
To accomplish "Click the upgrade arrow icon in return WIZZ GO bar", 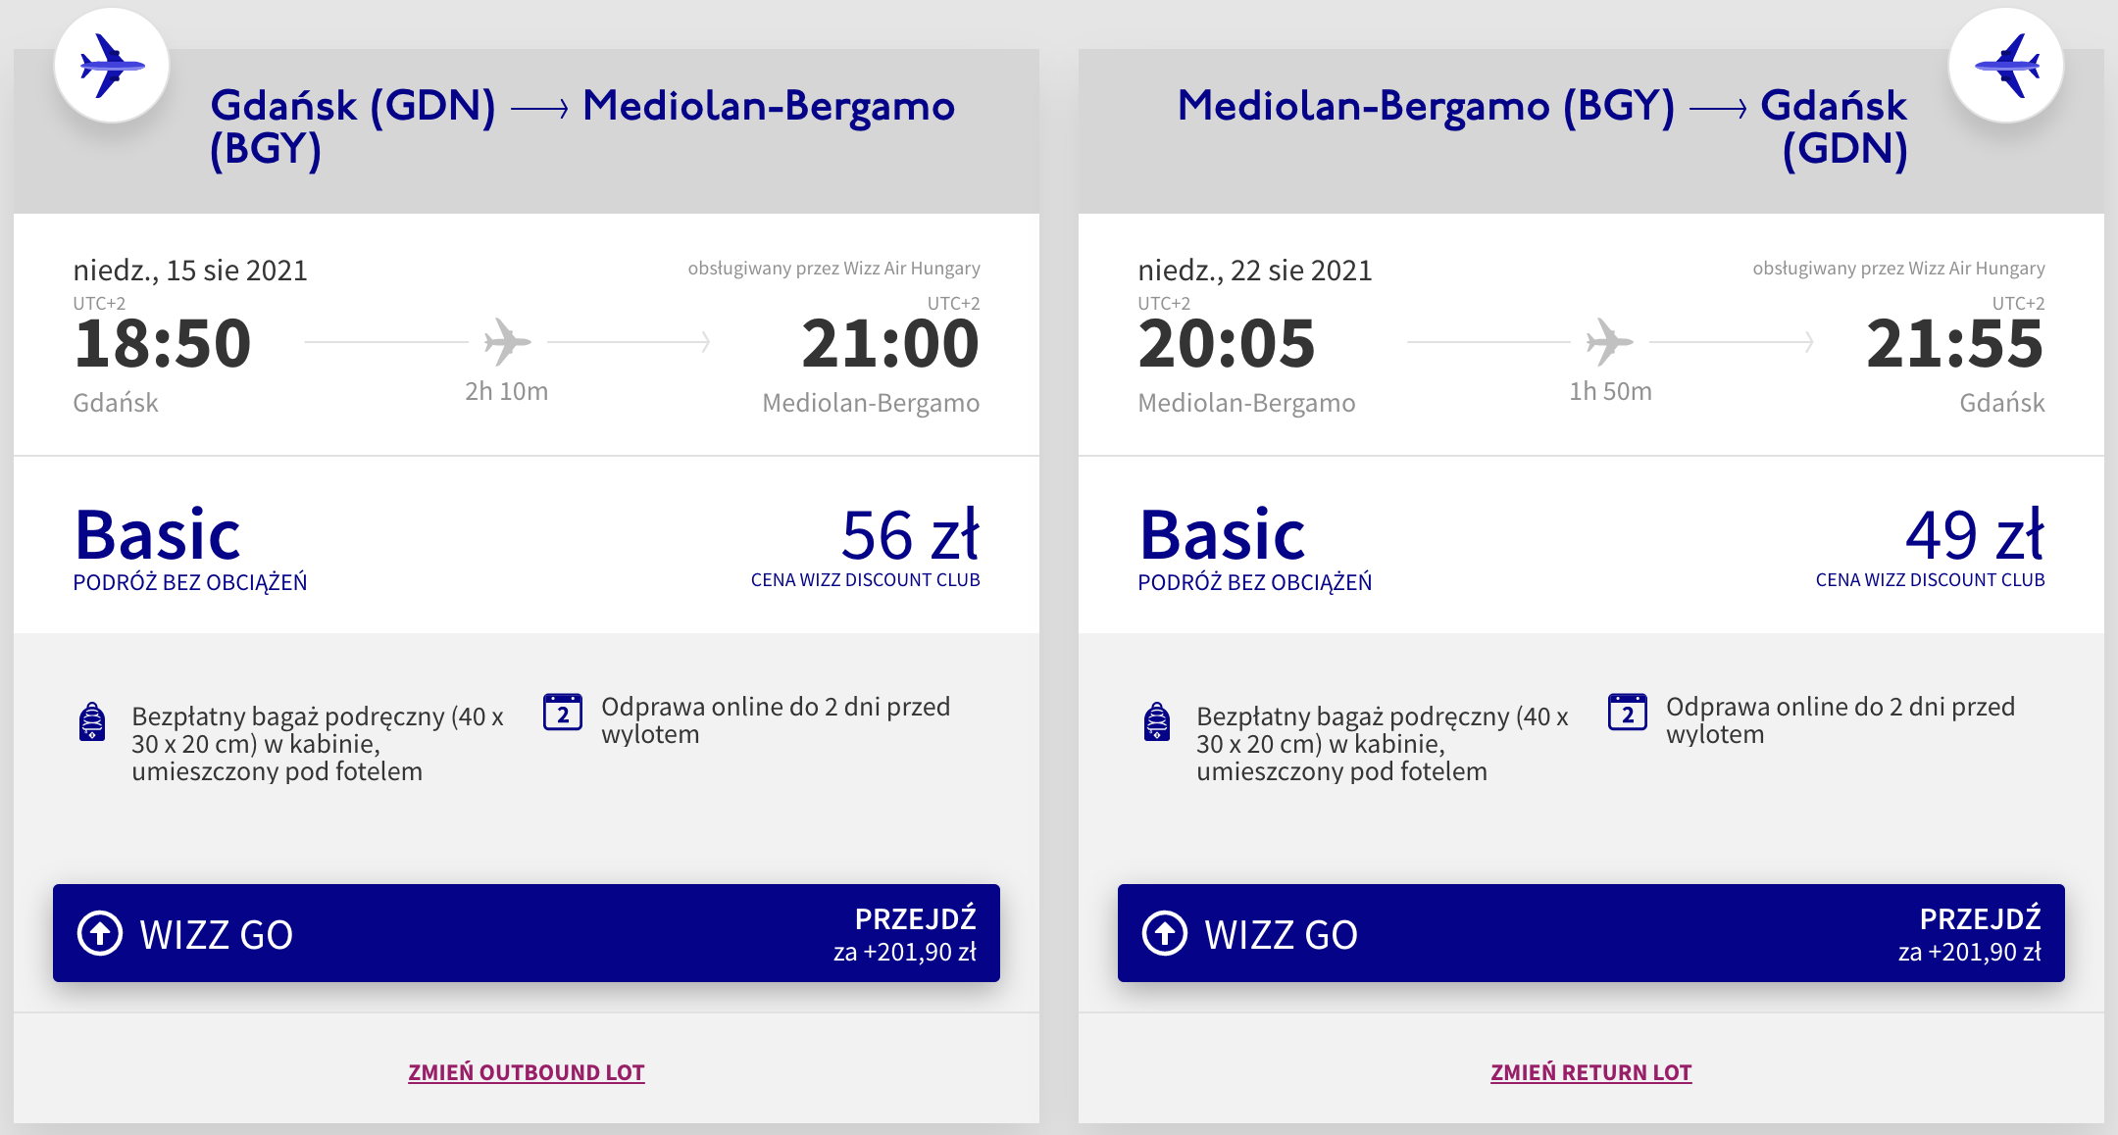I will coord(1165,932).
